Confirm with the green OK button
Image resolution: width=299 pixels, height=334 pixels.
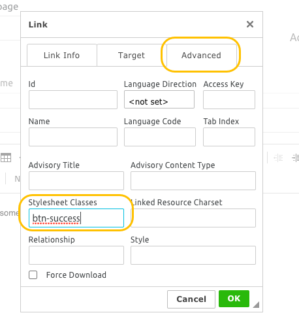coord(234,299)
